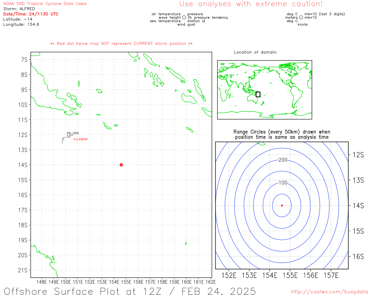Click the 148E longitude label on main map
Viewport: 368px width, 295px height.
[x=42, y=282]
